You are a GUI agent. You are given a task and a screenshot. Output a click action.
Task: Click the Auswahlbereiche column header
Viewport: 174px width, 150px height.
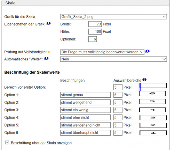pos(127,80)
